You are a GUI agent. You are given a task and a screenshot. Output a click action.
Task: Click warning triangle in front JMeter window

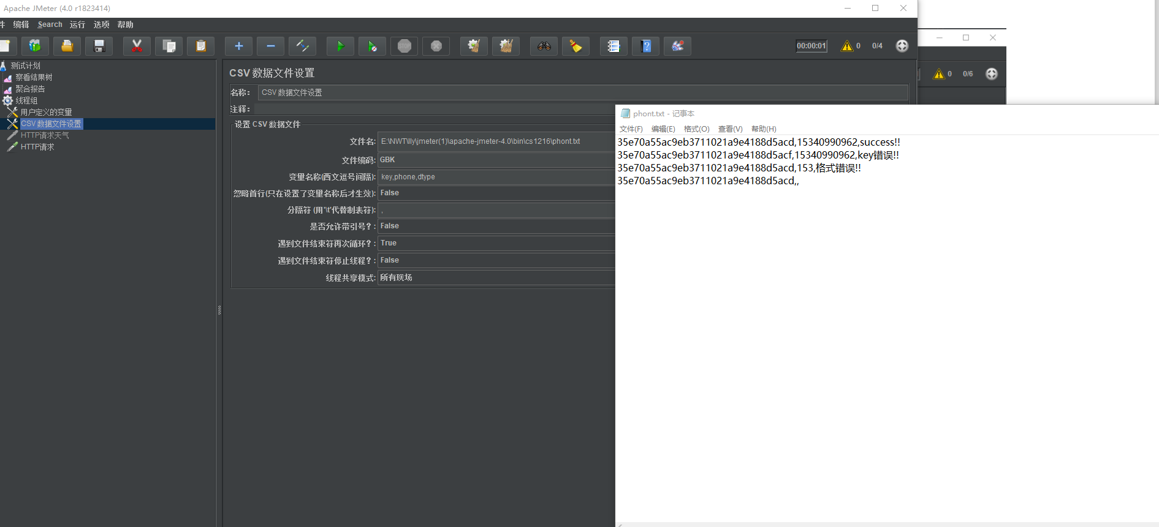click(x=847, y=46)
